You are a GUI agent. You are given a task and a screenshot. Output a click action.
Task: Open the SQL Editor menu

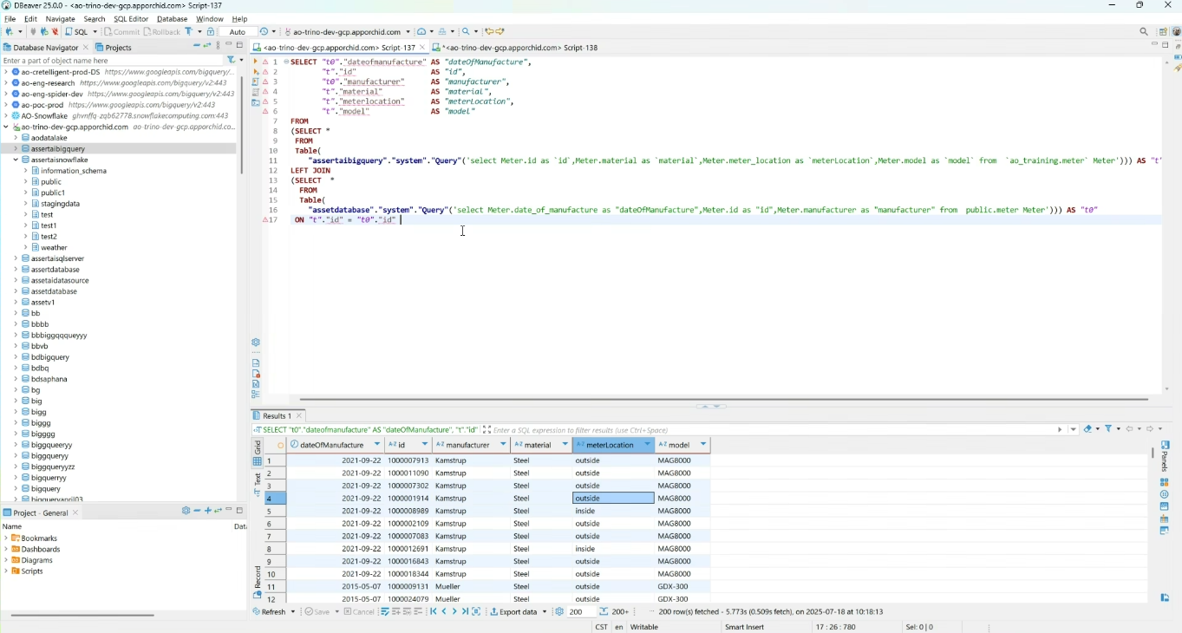[131, 19]
